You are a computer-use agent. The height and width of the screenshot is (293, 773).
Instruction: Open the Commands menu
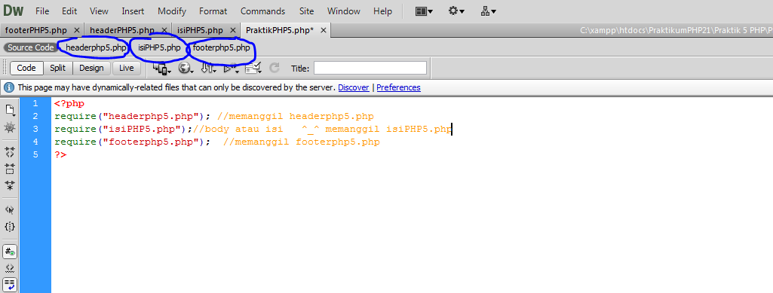coord(262,11)
